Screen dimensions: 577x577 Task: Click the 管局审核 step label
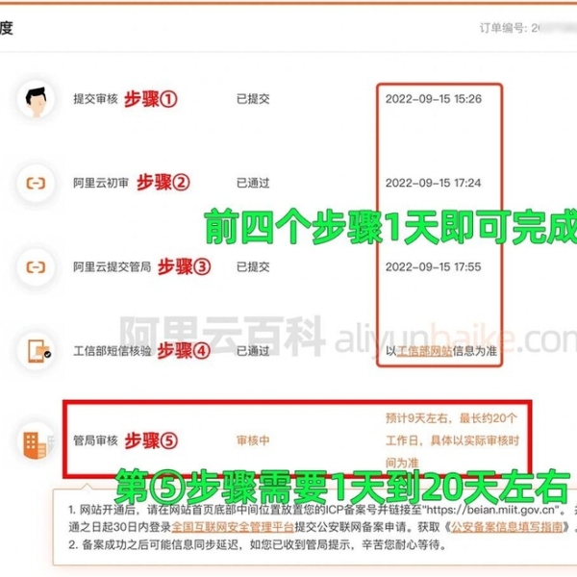click(x=95, y=440)
